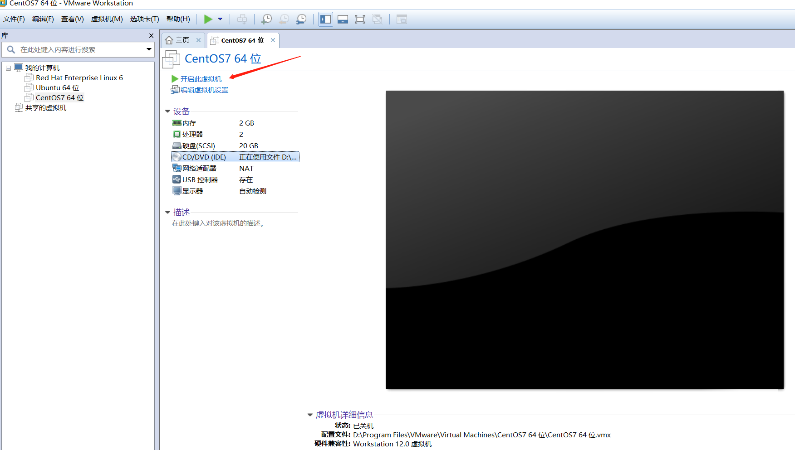Click the console view toolbar icon

pyautogui.click(x=402, y=19)
